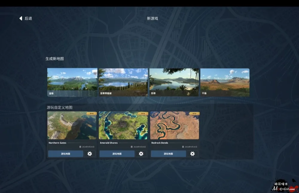Click the 新游戏 page title
This screenshot has height=193, width=299.
(152, 18)
